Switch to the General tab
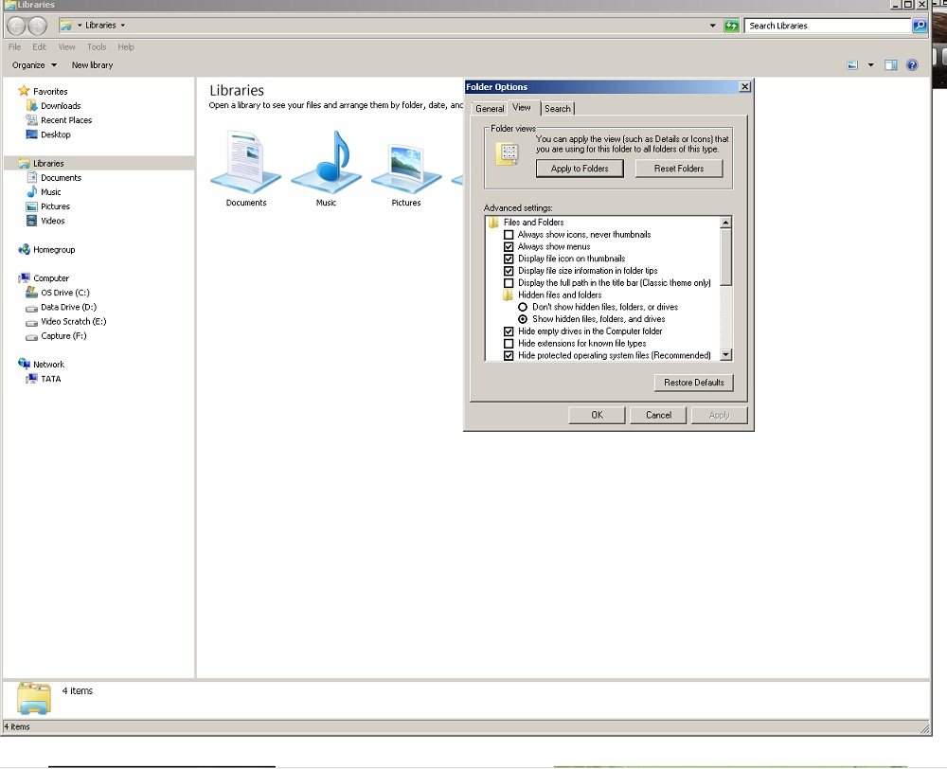 490,109
